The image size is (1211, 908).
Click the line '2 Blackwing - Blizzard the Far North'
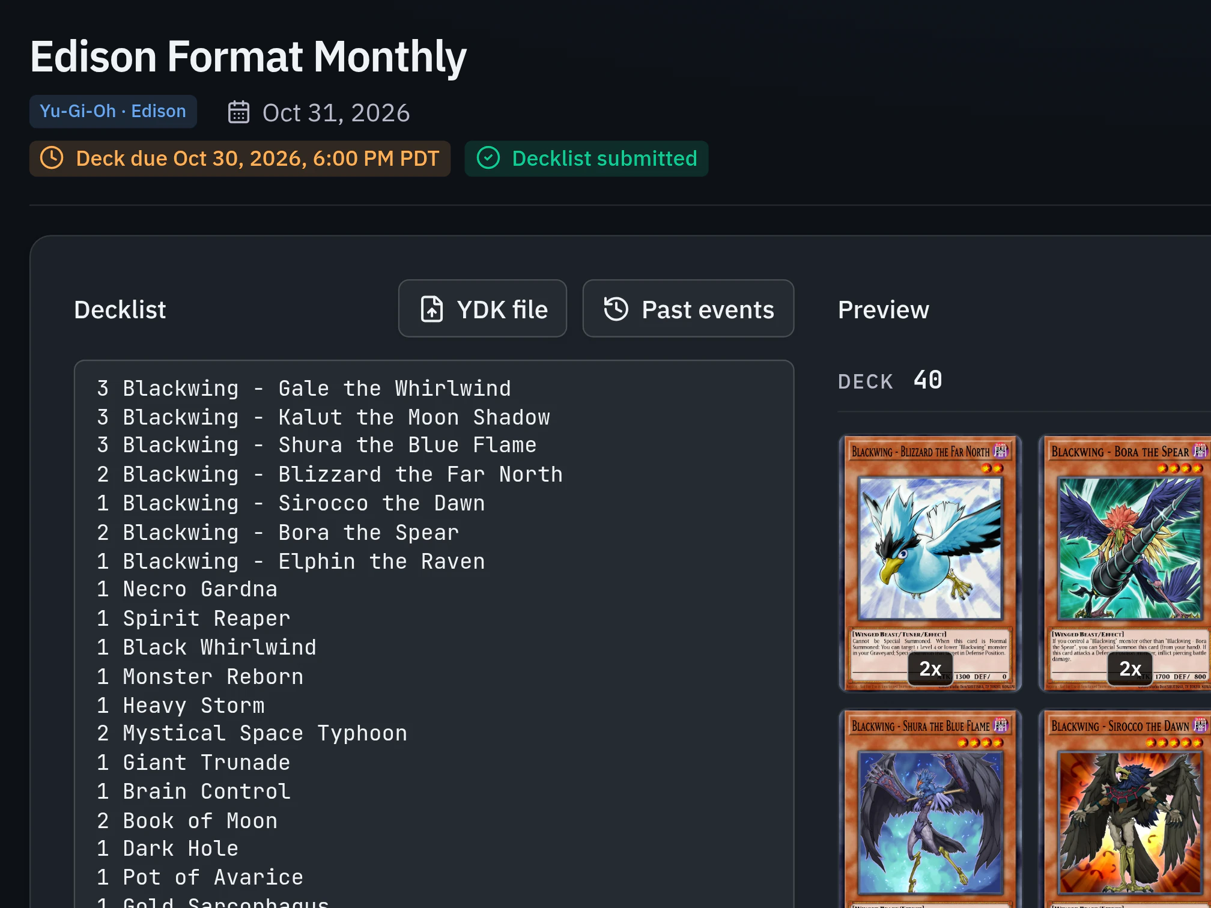pos(330,474)
